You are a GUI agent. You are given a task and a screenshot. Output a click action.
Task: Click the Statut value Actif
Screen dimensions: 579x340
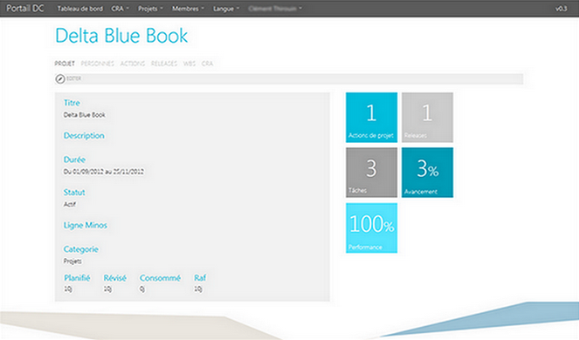pos(69,204)
